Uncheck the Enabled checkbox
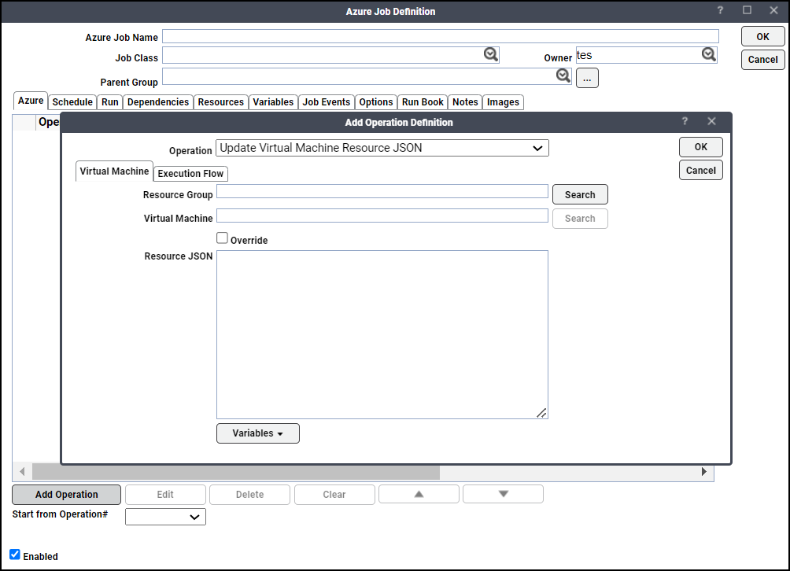The width and height of the screenshot is (790, 571). click(x=15, y=555)
